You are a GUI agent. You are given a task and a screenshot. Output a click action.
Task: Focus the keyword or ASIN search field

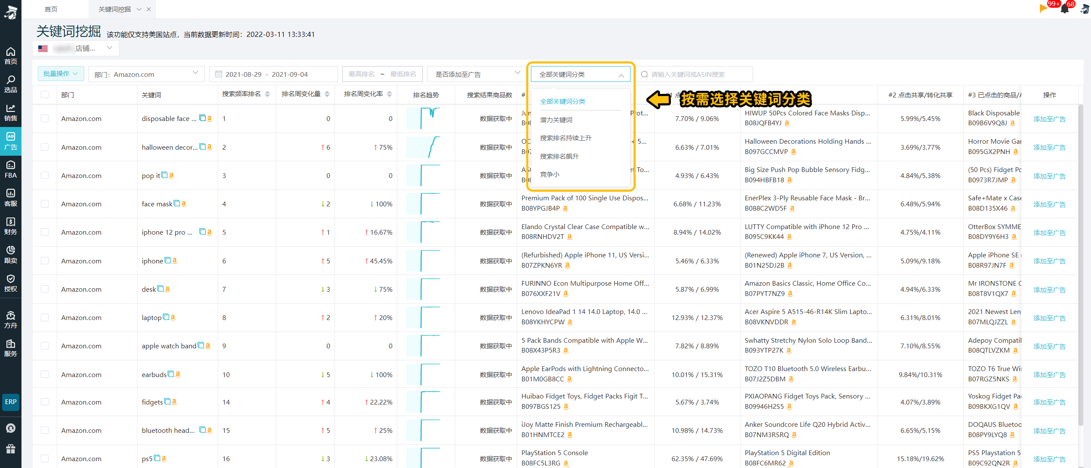[695, 74]
